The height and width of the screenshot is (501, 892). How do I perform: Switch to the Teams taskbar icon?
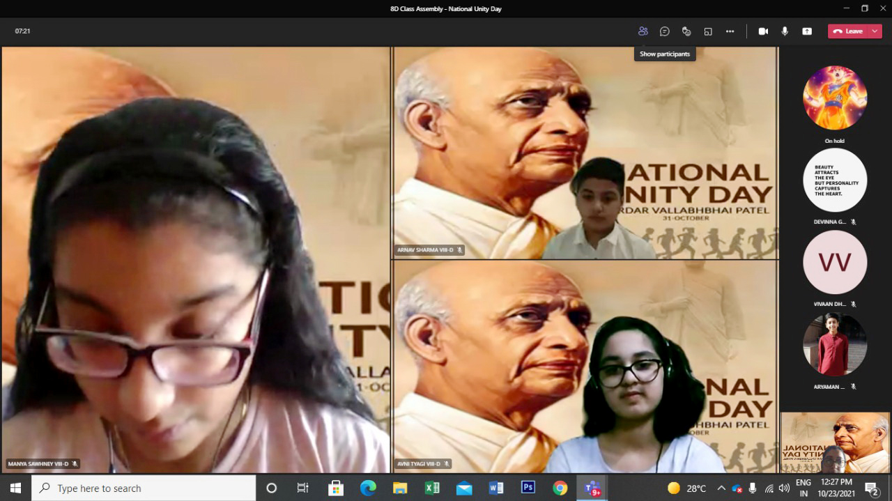(592, 488)
